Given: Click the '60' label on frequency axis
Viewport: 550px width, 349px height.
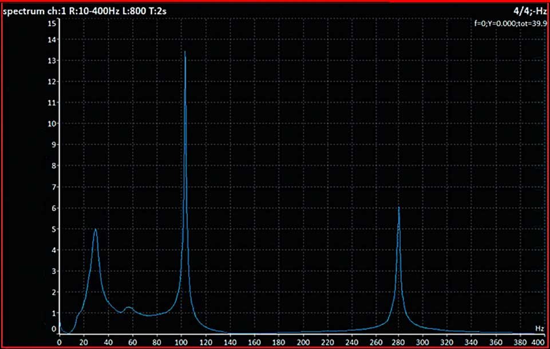Looking at the screenshot, I should [132, 343].
